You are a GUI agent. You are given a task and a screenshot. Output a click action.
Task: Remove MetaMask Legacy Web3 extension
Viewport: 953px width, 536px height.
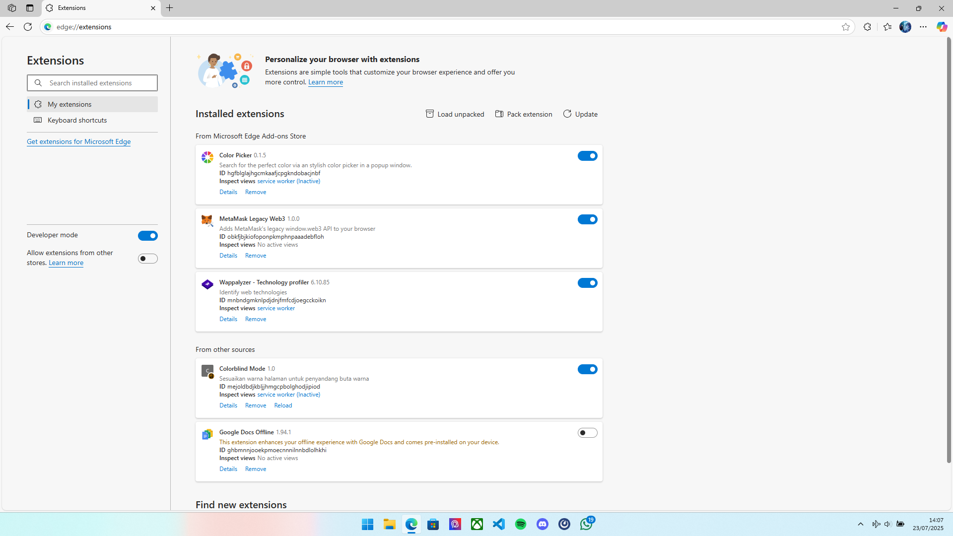256,256
